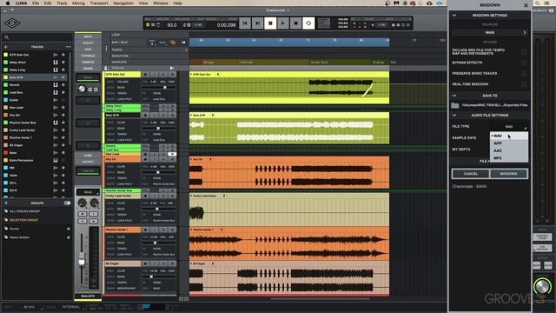556x313 pixels.
Task: Close the Mixdown panel with X
Action: [x=526, y=5]
